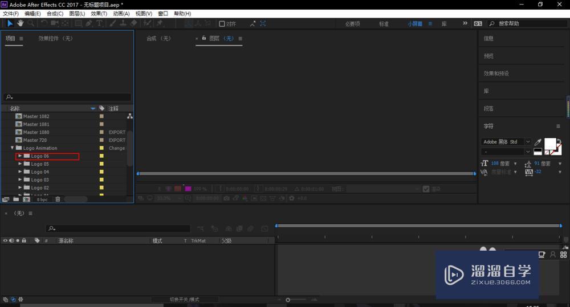Select the Hand tool
Screen dimensions: 570x307
21,23
